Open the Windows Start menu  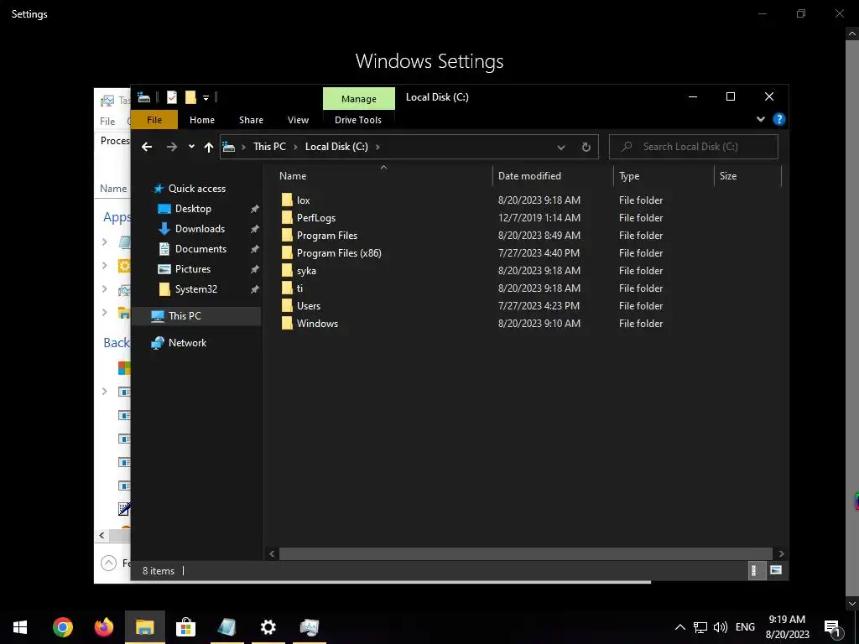pyautogui.click(x=20, y=627)
